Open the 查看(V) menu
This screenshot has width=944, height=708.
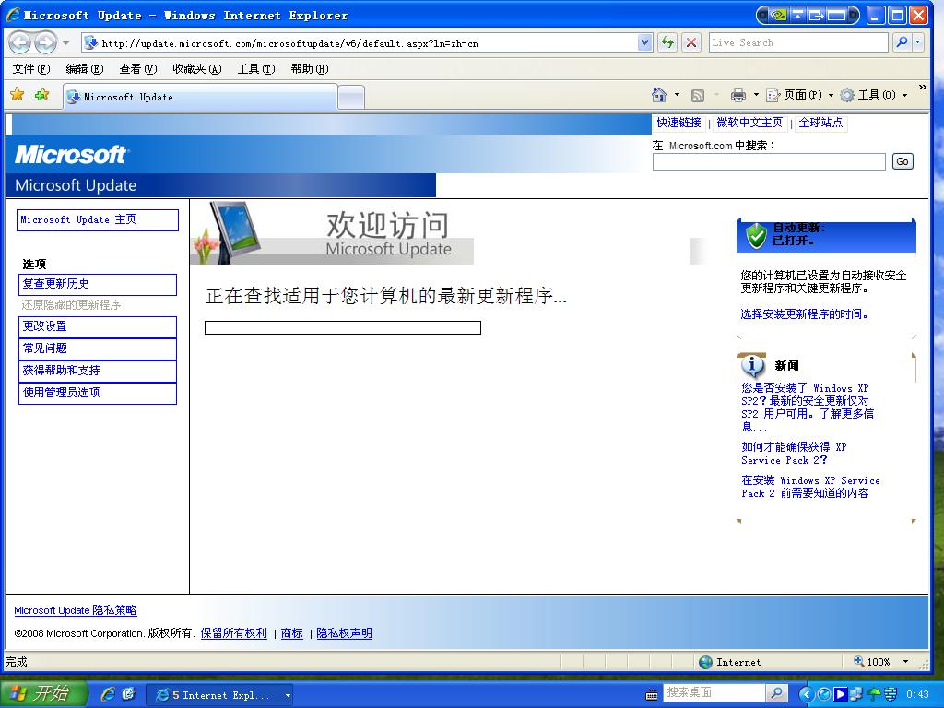click(138, 69)
